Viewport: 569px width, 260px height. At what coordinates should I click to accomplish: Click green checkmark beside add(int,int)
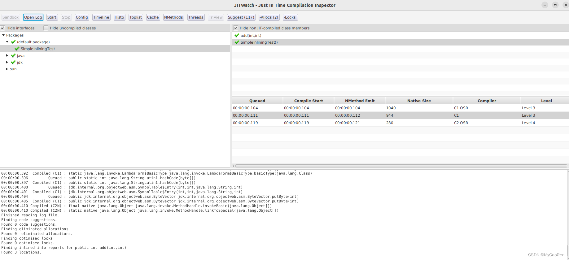237,35
